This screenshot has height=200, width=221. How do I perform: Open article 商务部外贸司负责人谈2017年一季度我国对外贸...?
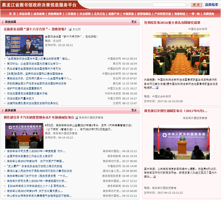tap(37, 181)
